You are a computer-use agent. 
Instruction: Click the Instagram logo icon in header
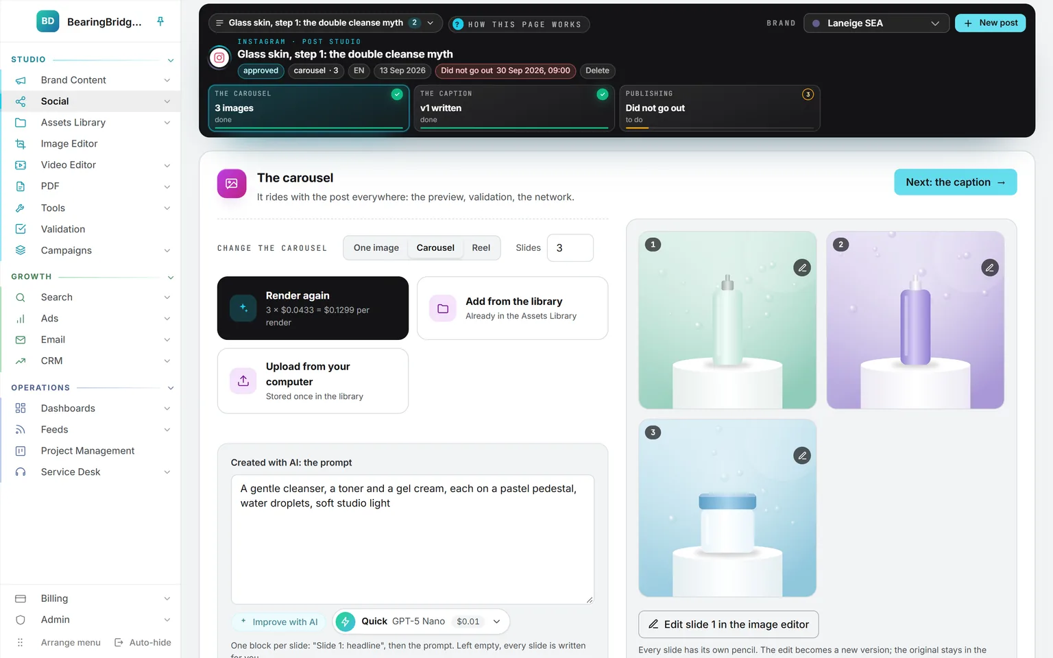pos(219,58)
